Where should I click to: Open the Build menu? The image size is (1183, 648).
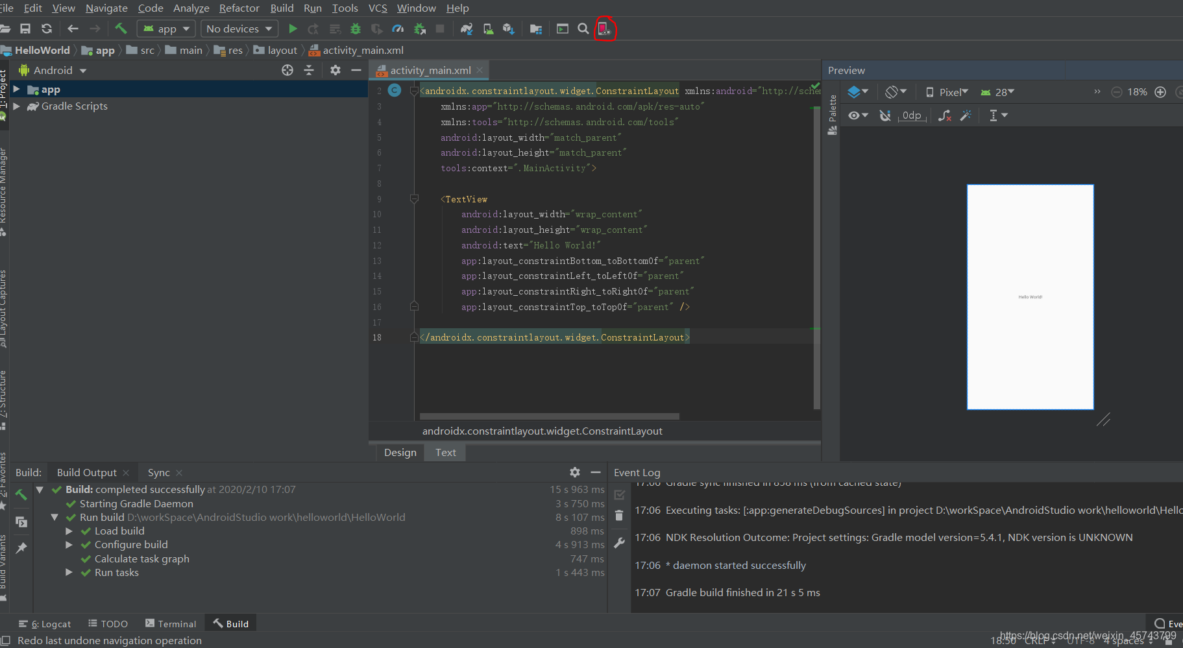[x=282, y=8]
